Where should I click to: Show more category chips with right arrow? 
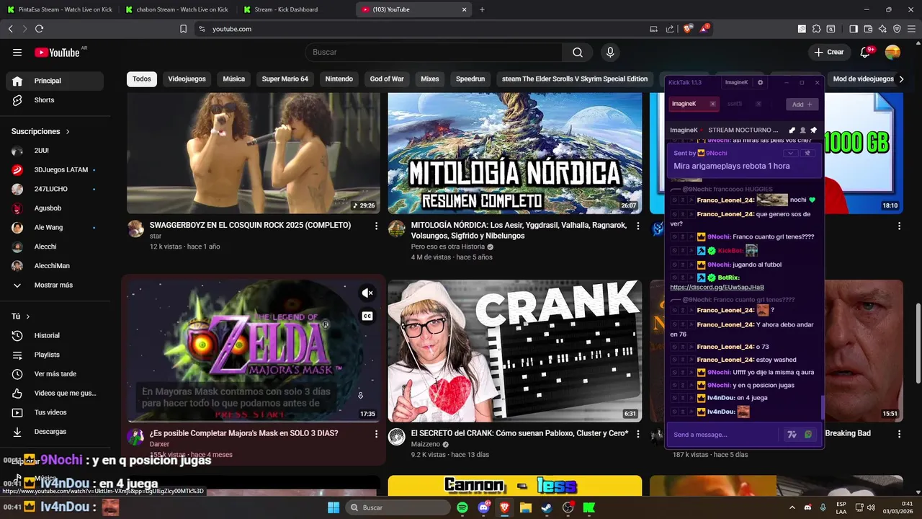[x=901, y=79]
